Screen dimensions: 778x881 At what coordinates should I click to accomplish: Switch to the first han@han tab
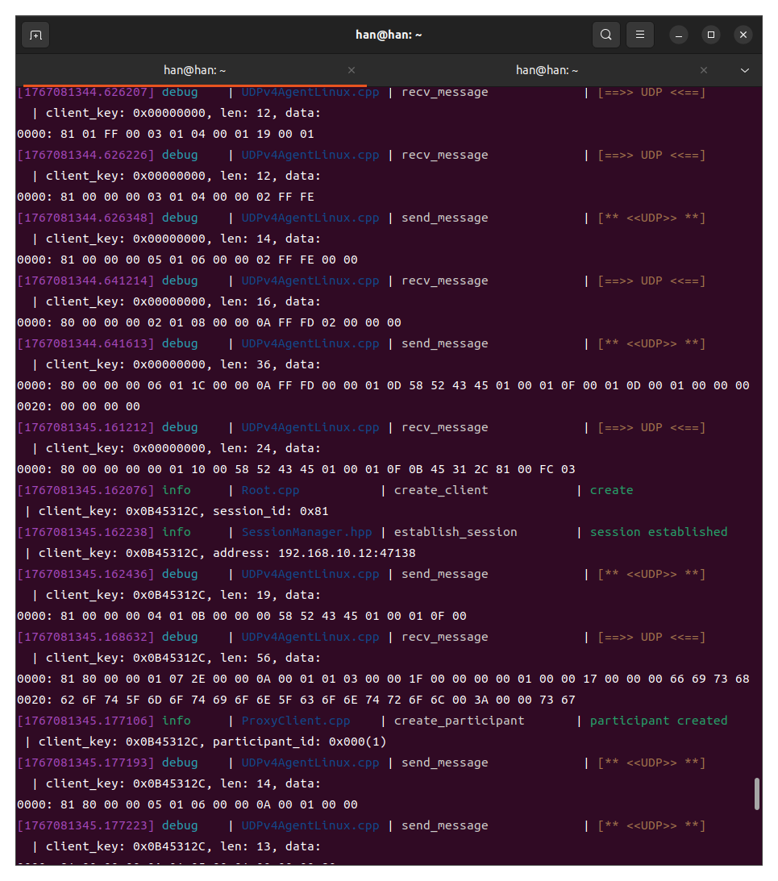pyautogui.click(x=194, y=70)
